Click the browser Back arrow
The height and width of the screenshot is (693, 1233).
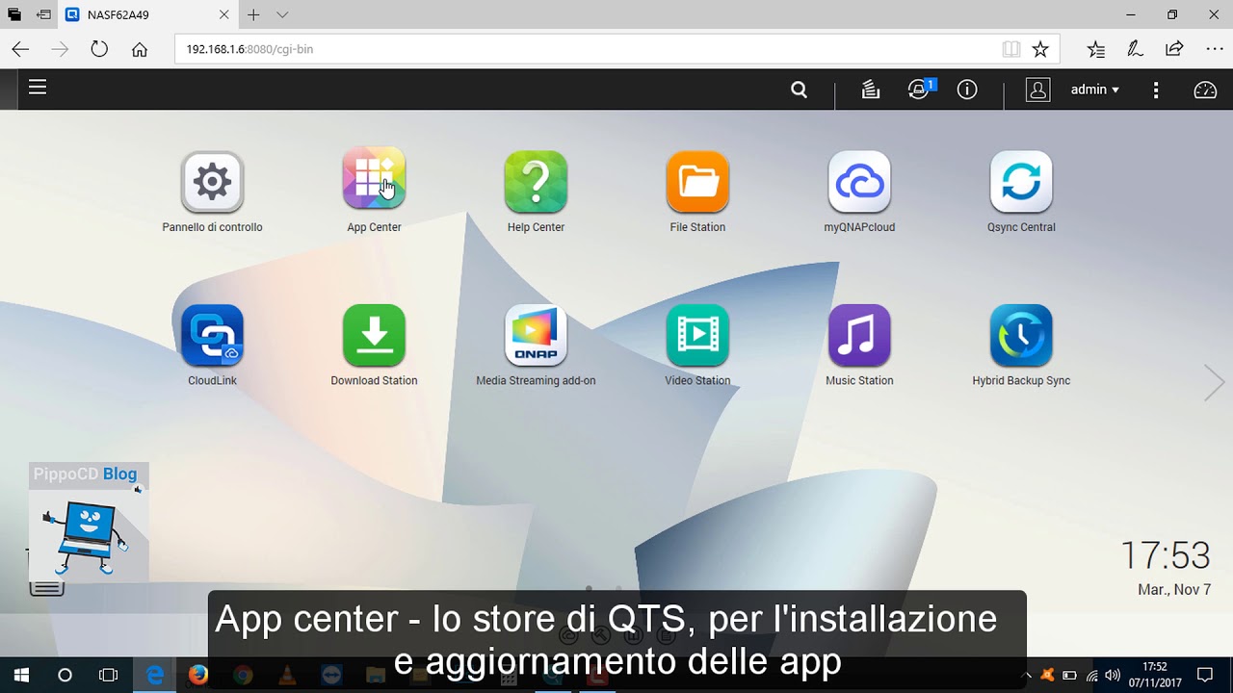tap(20, 49)
